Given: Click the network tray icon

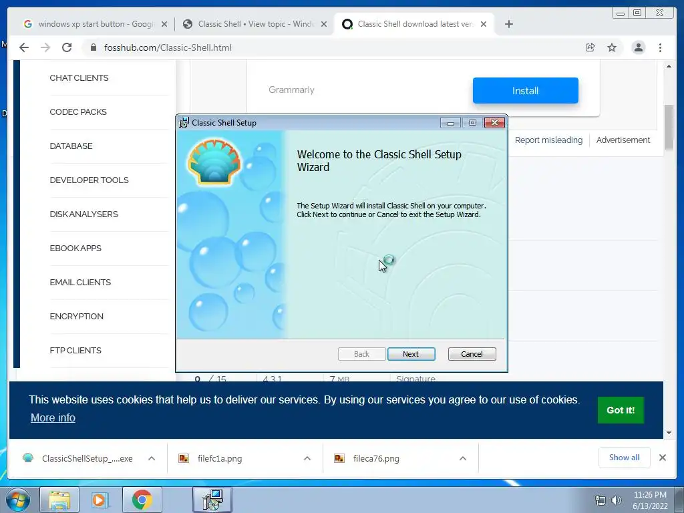Looking at the screenshot, I should [601, 500].
